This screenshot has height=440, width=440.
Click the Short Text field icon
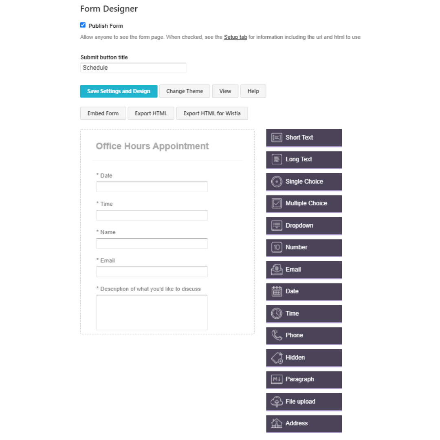coord(276,138)
